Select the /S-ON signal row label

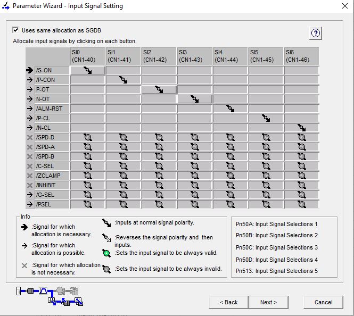[x=52, y=70]
